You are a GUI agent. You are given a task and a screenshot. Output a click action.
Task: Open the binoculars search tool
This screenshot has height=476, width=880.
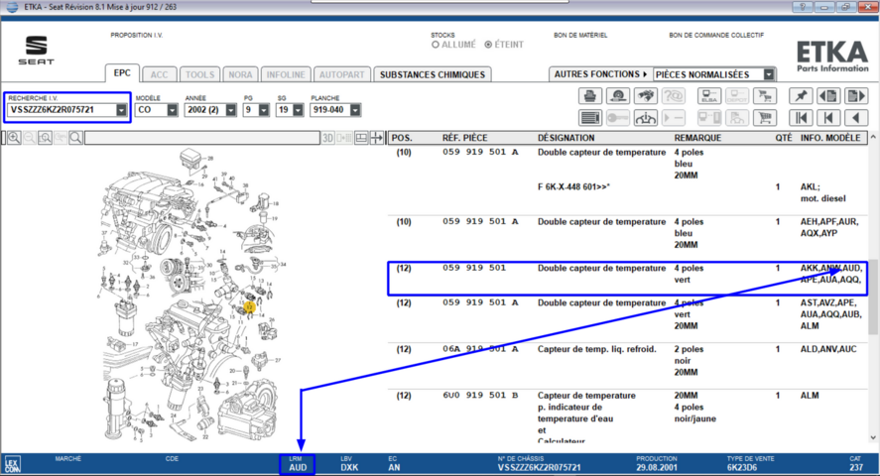pos(646,96)
